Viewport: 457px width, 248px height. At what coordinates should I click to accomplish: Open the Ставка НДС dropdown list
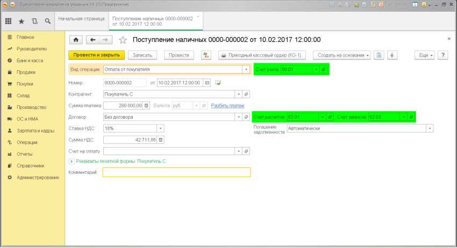(160, 128)
